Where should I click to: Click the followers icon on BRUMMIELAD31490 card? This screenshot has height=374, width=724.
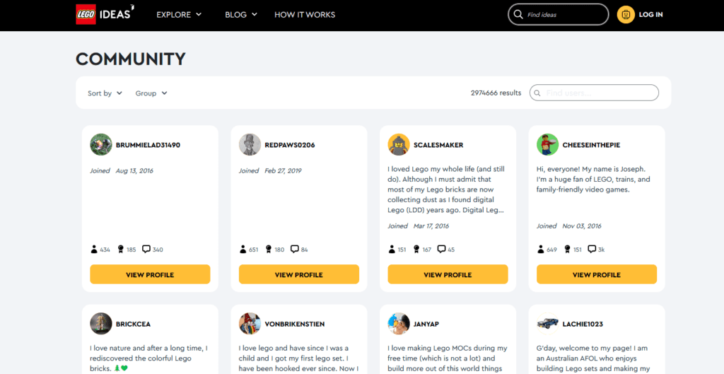pyautogui.click(x=94, y=249)
